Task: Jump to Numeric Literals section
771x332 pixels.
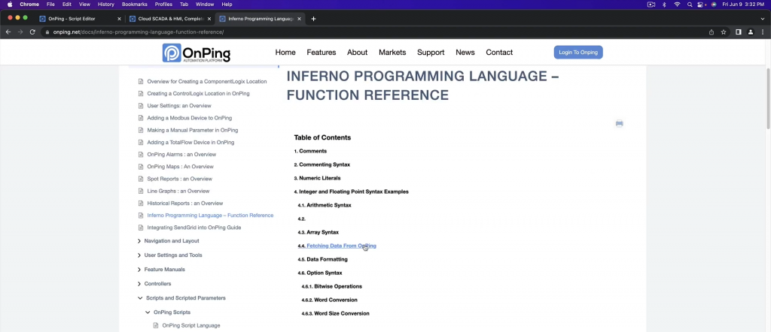Action: click(x=319, y=178)
